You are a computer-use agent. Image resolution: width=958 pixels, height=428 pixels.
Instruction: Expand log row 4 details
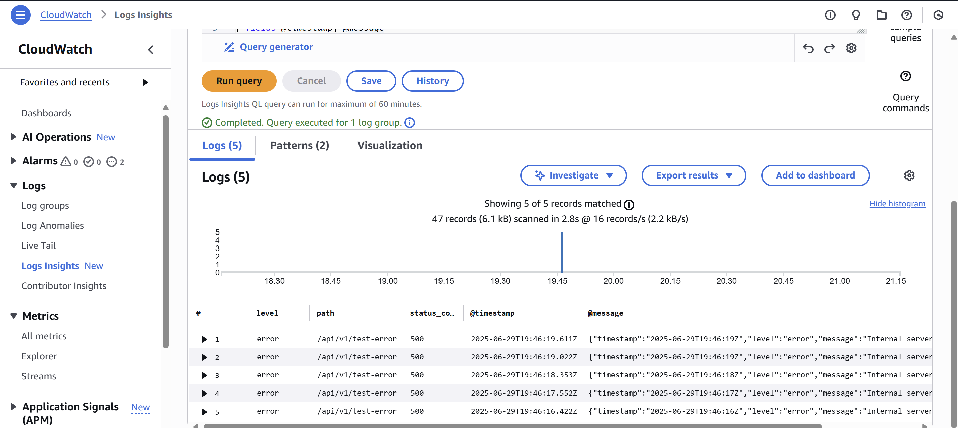[204, 394]
